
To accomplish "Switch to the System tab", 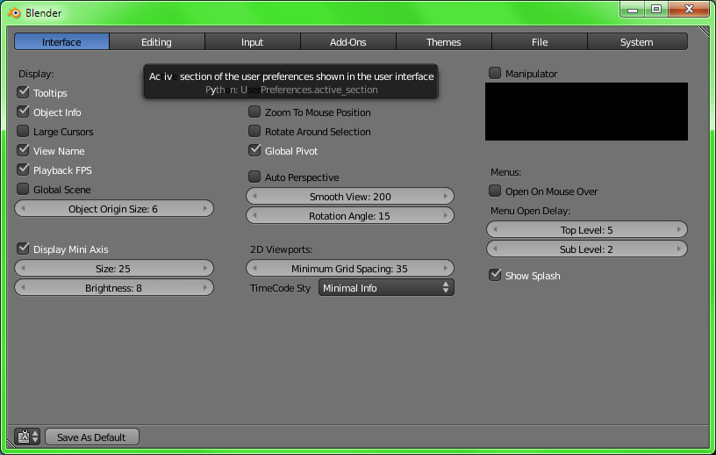I will (637, 41).
